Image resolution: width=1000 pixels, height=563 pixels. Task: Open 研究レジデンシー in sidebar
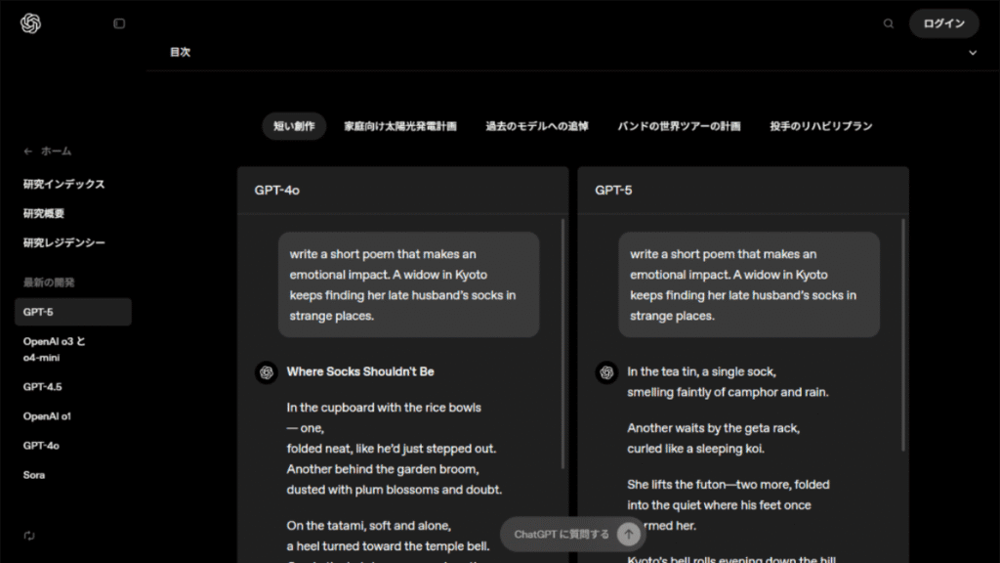point(63,243)
